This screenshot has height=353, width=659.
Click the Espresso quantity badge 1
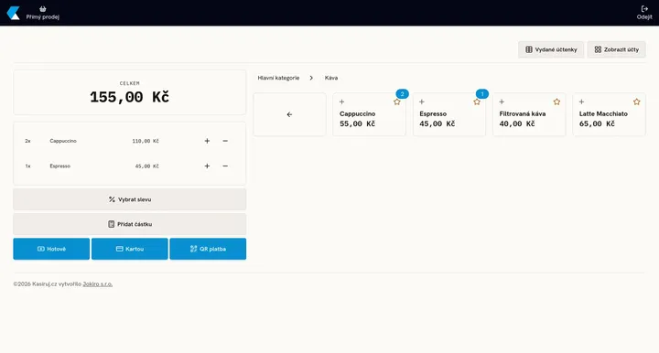pos(482,94)
